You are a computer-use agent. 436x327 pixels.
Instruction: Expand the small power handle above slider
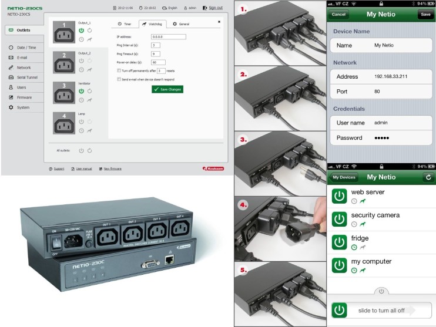click(x=381, y=291)
